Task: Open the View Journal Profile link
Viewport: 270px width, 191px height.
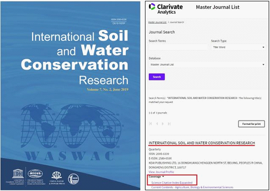Action: point(162,172)
